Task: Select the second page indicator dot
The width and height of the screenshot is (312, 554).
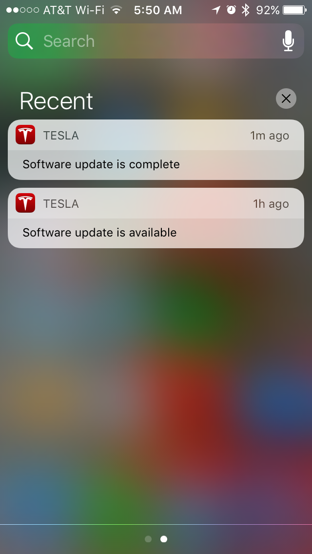Action: pos(164,539)
